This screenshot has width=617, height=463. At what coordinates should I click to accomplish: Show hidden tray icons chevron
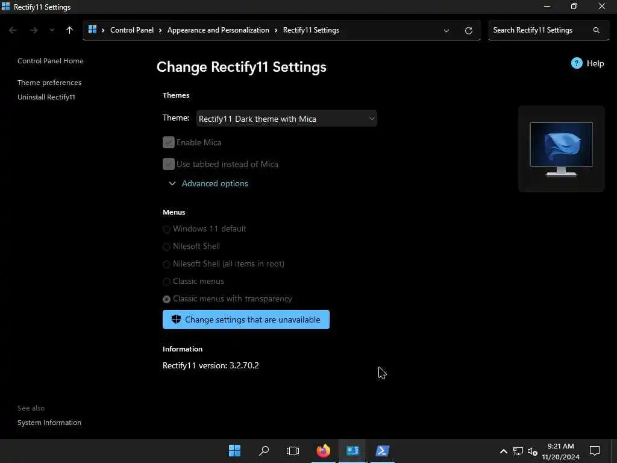tap(504, 451)
